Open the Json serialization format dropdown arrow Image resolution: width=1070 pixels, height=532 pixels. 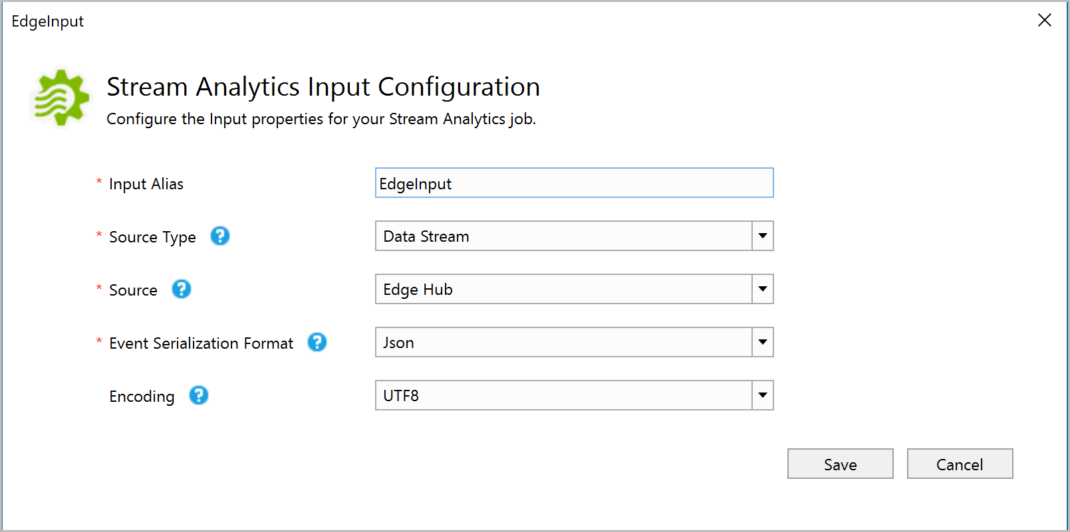coord(763,342)
